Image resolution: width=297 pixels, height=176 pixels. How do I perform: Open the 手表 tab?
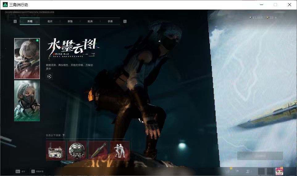(x=110, y=21)
